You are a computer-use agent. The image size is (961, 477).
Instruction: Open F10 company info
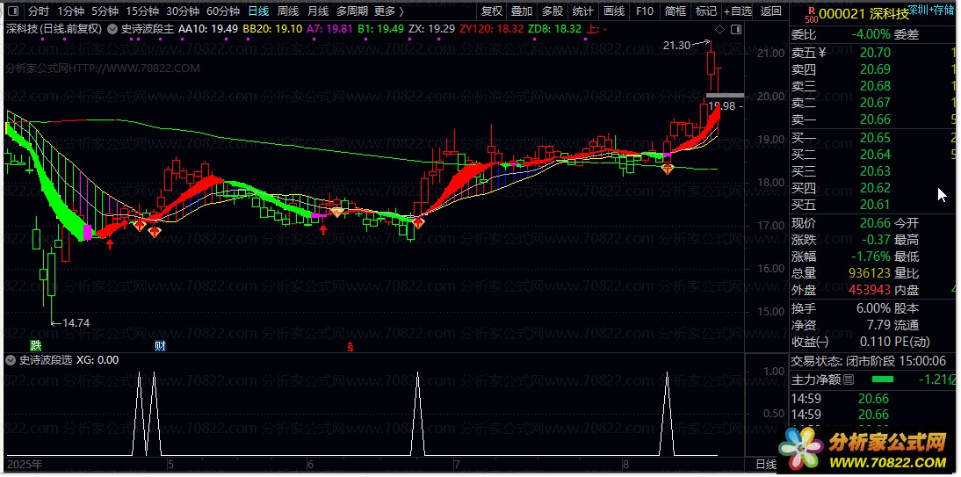[644, 11]
